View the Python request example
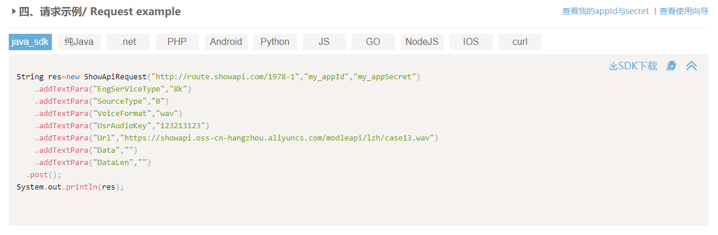This screenshot has width=718, height=235. click(x=275, y=42)
